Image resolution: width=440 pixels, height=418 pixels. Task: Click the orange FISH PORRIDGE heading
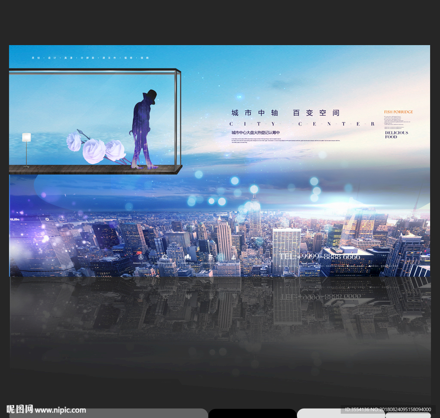pyautogui.click(x=398, y=112)
